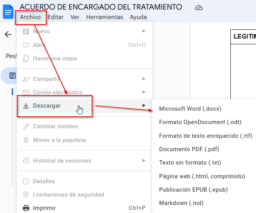Select Markdown (.md) export format
Image resolution: width=256 pixels, height=213 pixels.
pyautogui.click(x=181, y=203)
